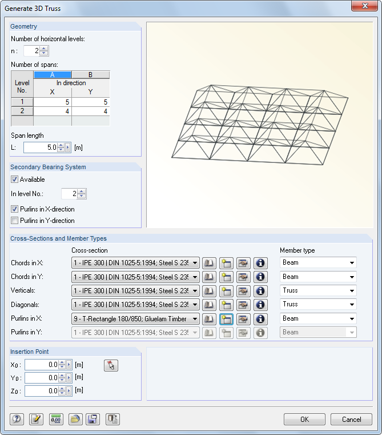Show cross-section info for Verticals
The height and width of the screenshot is (435, 382).
pyautogui.click(x=260, y=291)
